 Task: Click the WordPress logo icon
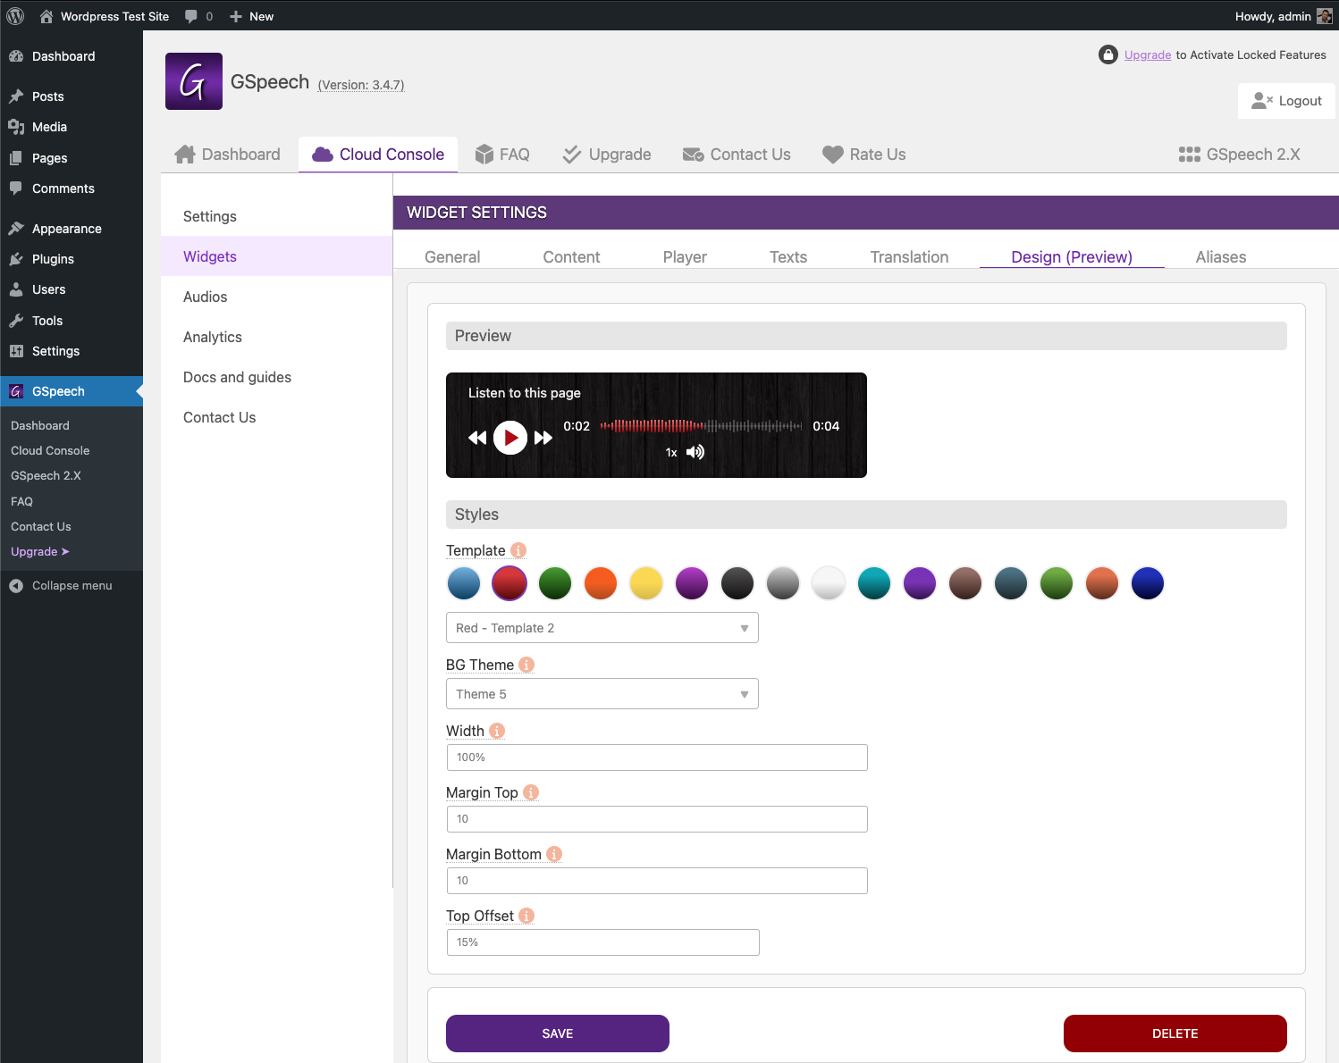15,16
